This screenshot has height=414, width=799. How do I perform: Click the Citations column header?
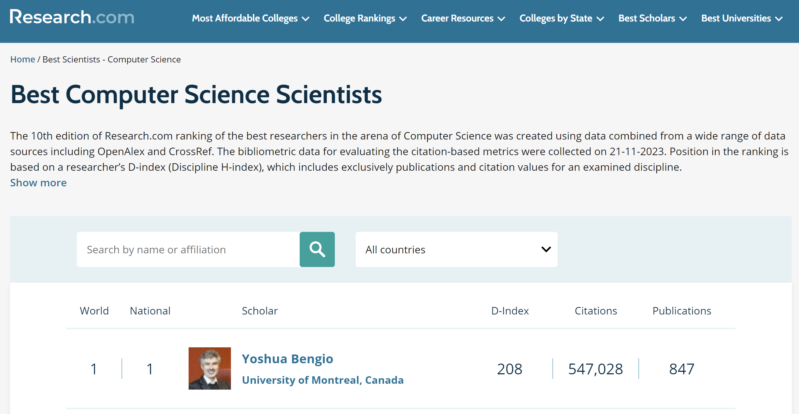[x=595, y=311]
